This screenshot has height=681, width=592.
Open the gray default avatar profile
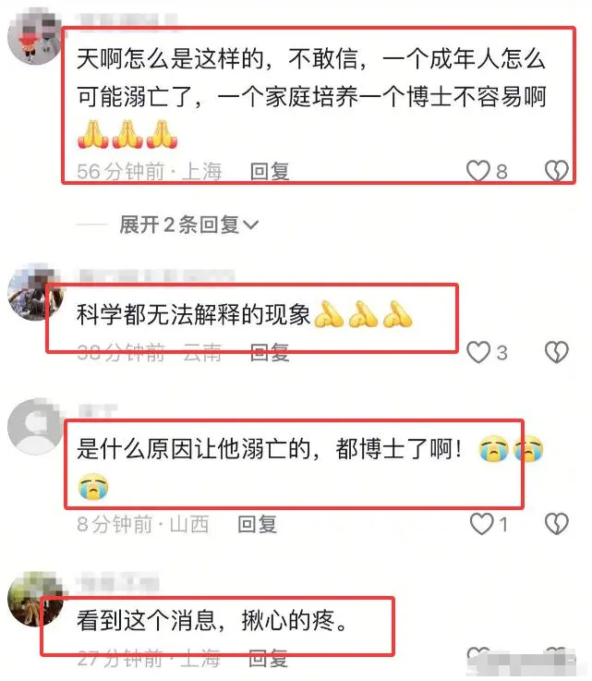(36, 426)
